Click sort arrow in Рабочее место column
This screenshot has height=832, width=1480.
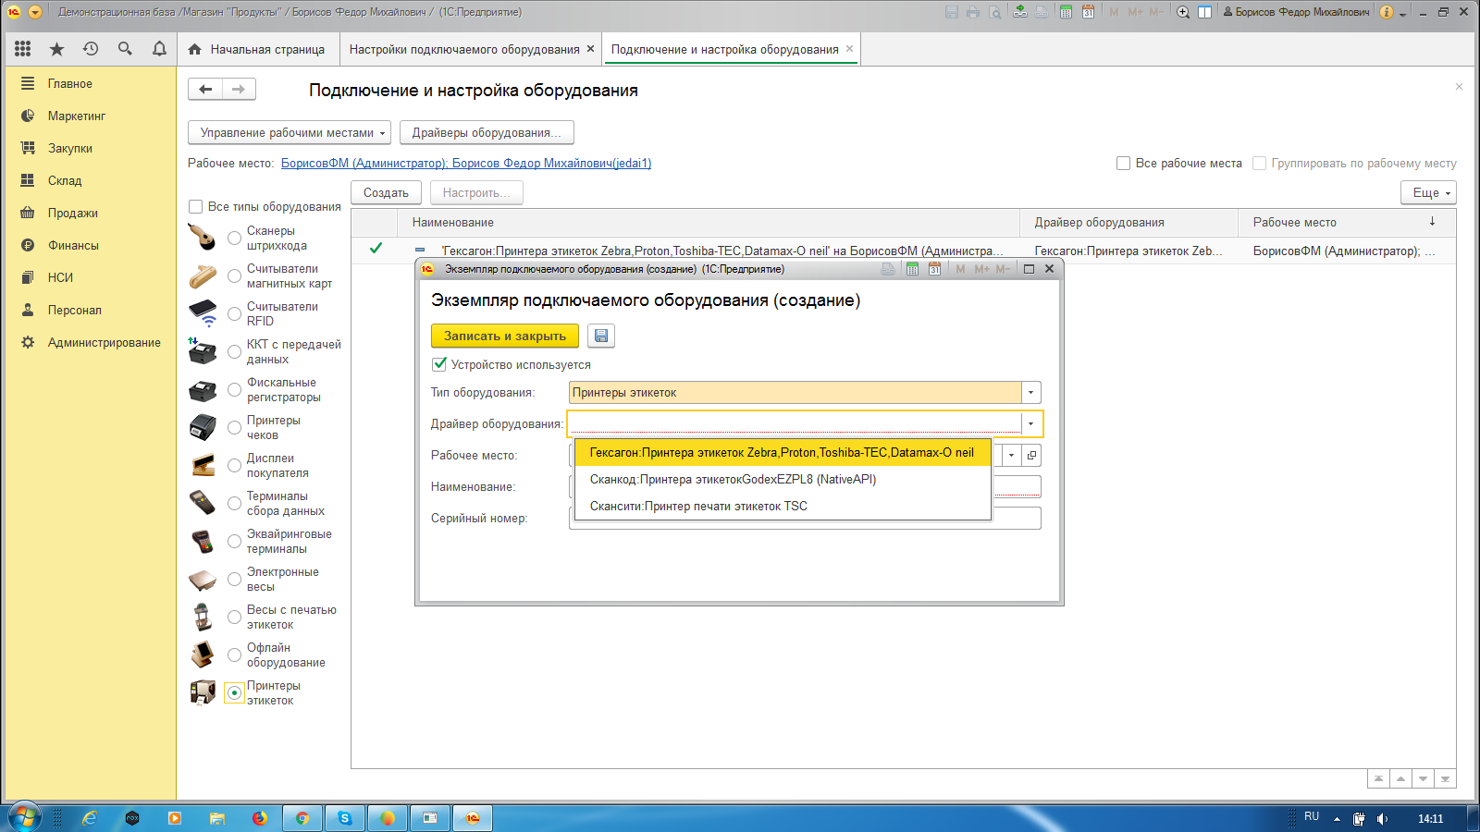(x=1432, y=222)
